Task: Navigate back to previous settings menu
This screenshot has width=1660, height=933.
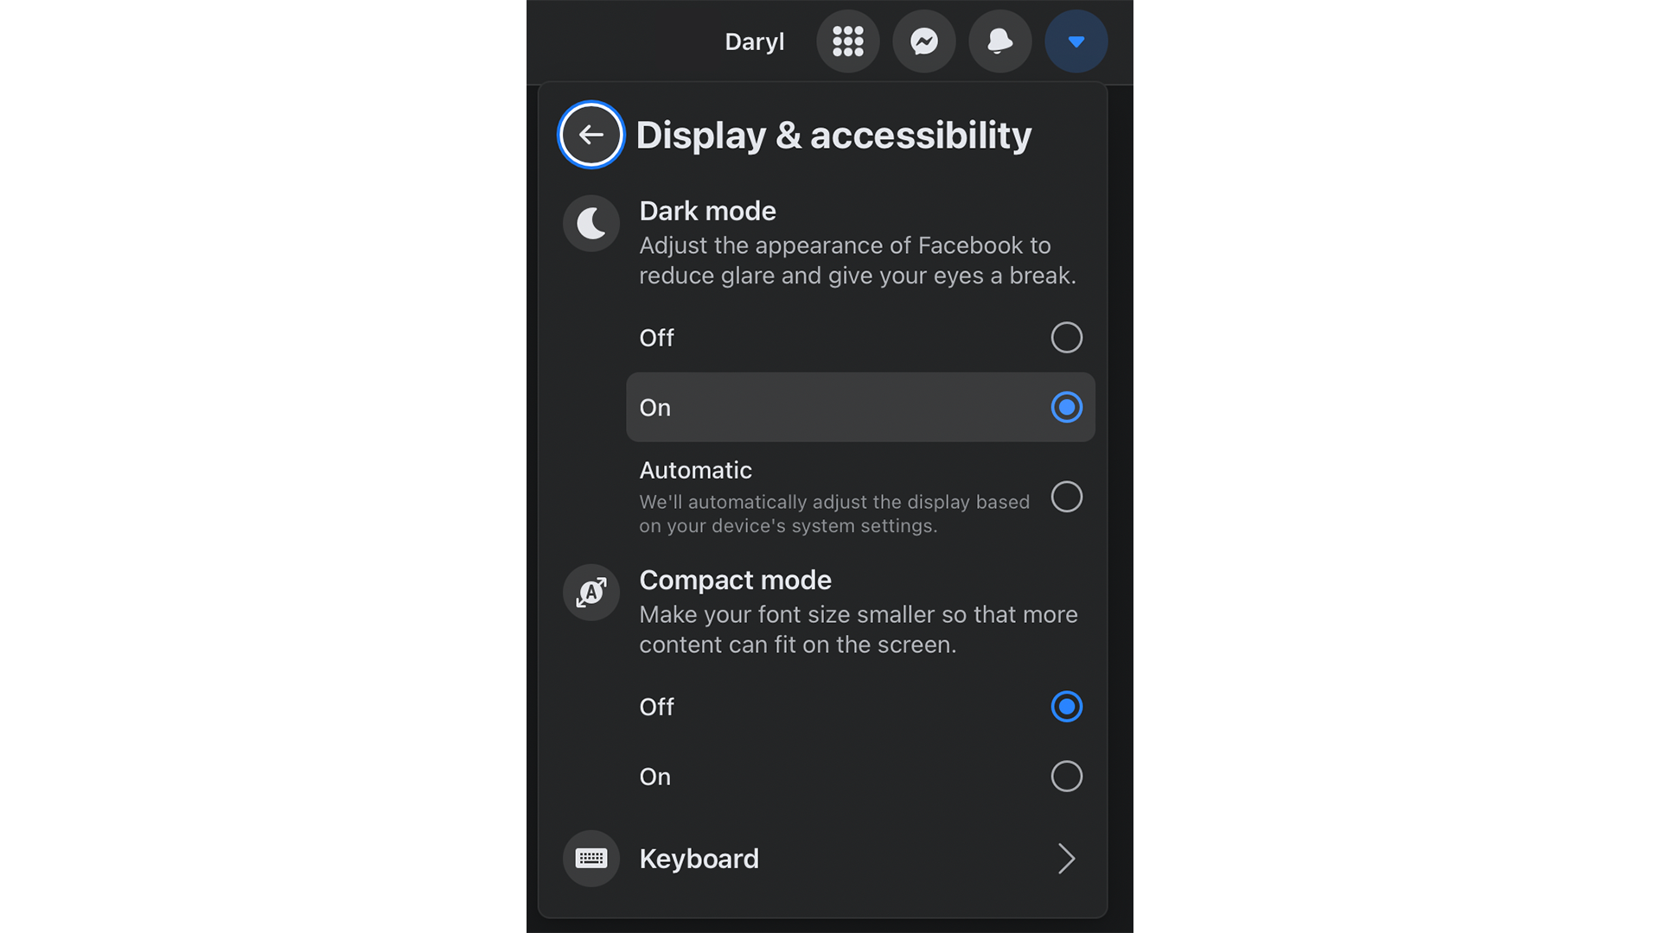Action: (590, 135)
